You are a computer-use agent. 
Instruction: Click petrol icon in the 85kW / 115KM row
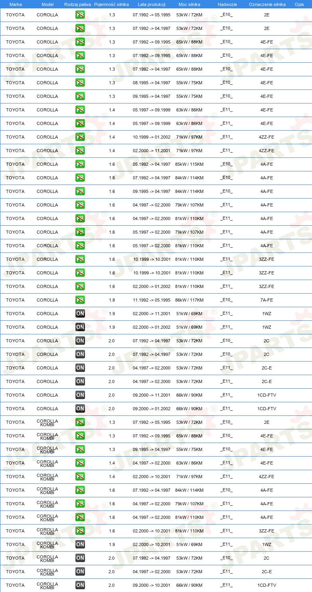80,164
